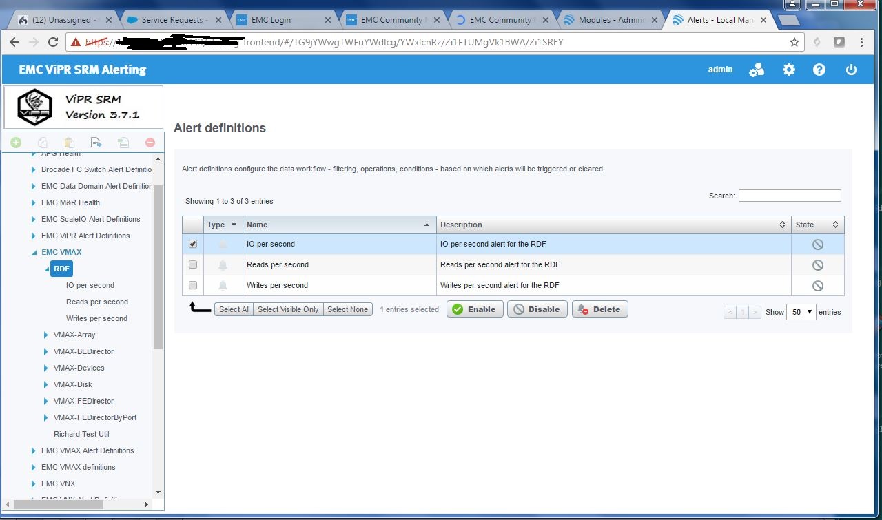The height and width of the screenshot is (520, 882).
Task: Click the power logout icon
Action: tap(852, 70)
